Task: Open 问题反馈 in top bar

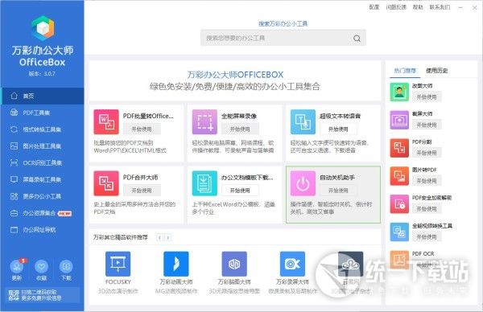Action: pos(396,7)
